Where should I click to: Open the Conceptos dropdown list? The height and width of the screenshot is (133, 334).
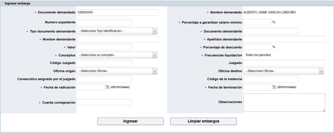coord(117,55)
